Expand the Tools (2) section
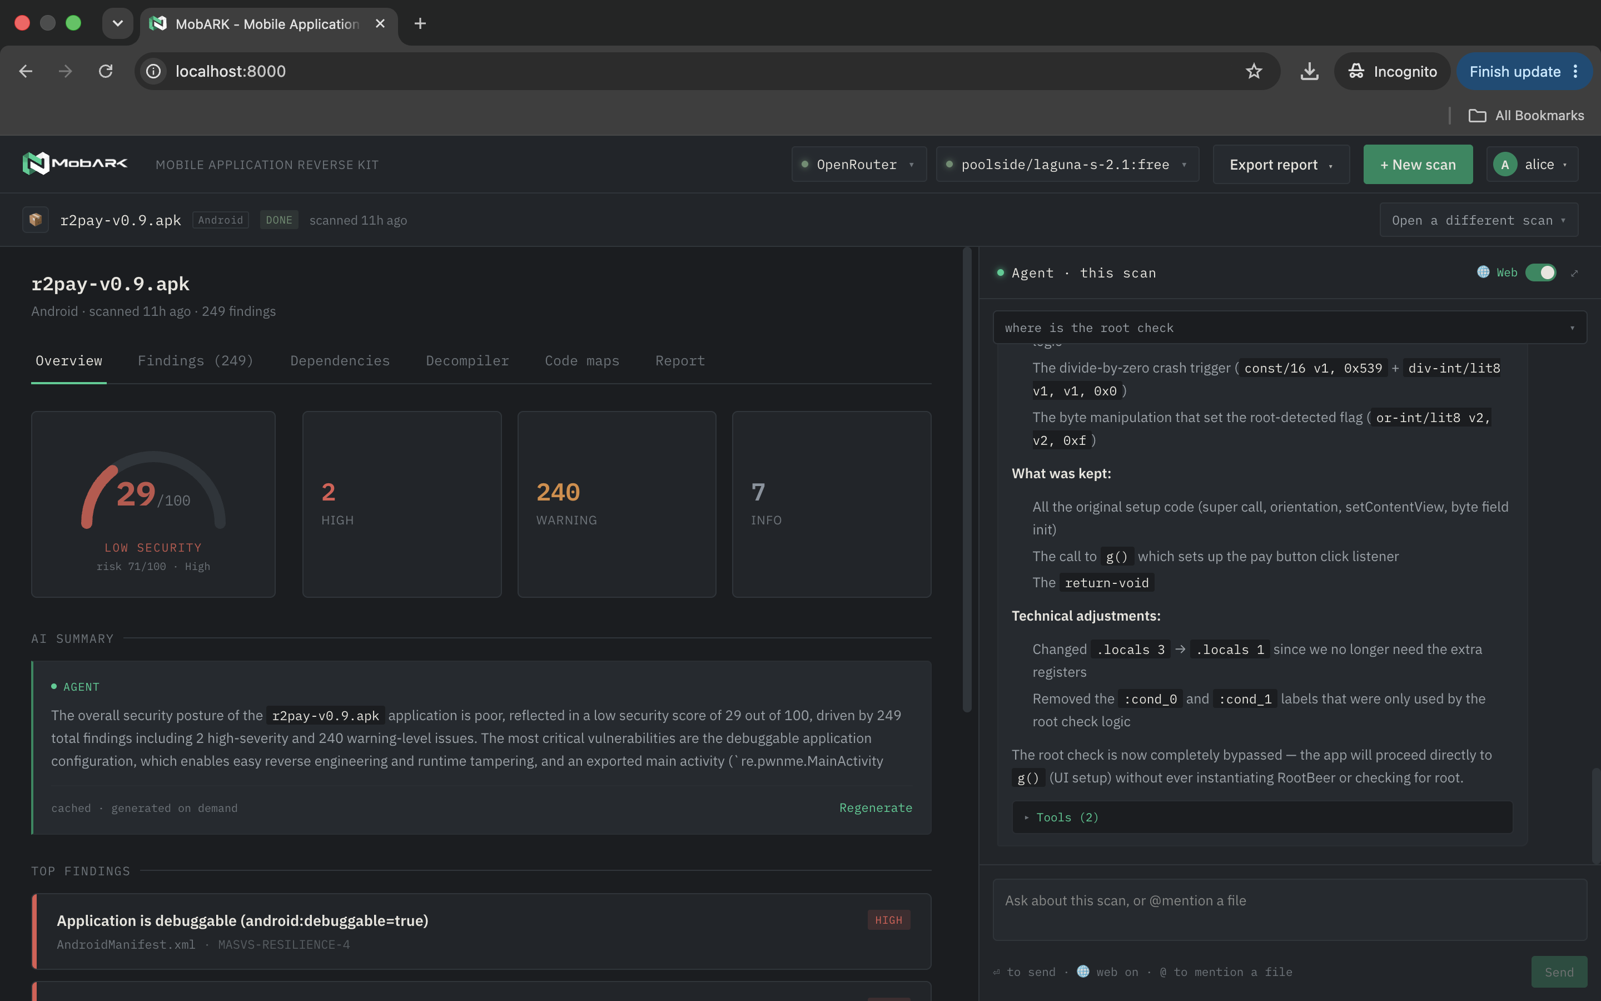1601x1001 pixels. pos(1262,817)
